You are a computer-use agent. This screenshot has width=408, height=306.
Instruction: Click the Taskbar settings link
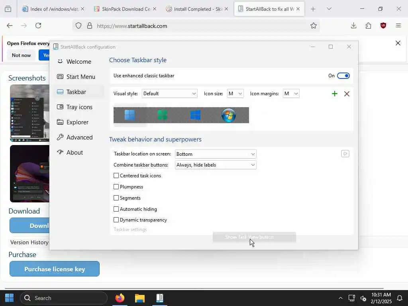tap(130, 229)
